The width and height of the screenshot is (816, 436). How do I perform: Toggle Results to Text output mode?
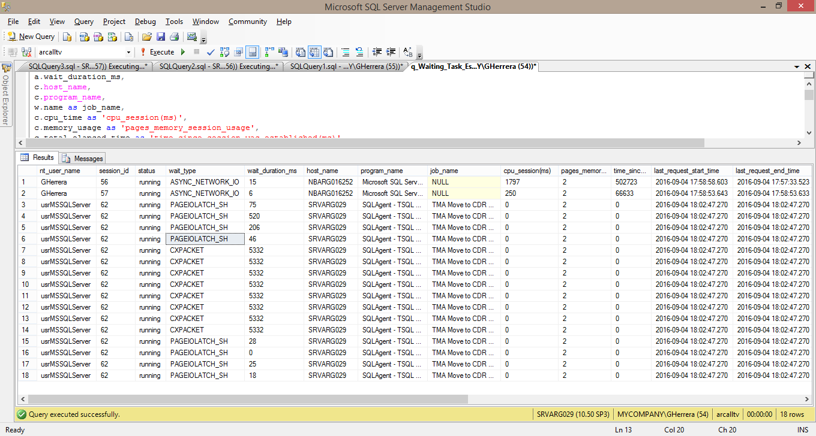pos(299,52)
